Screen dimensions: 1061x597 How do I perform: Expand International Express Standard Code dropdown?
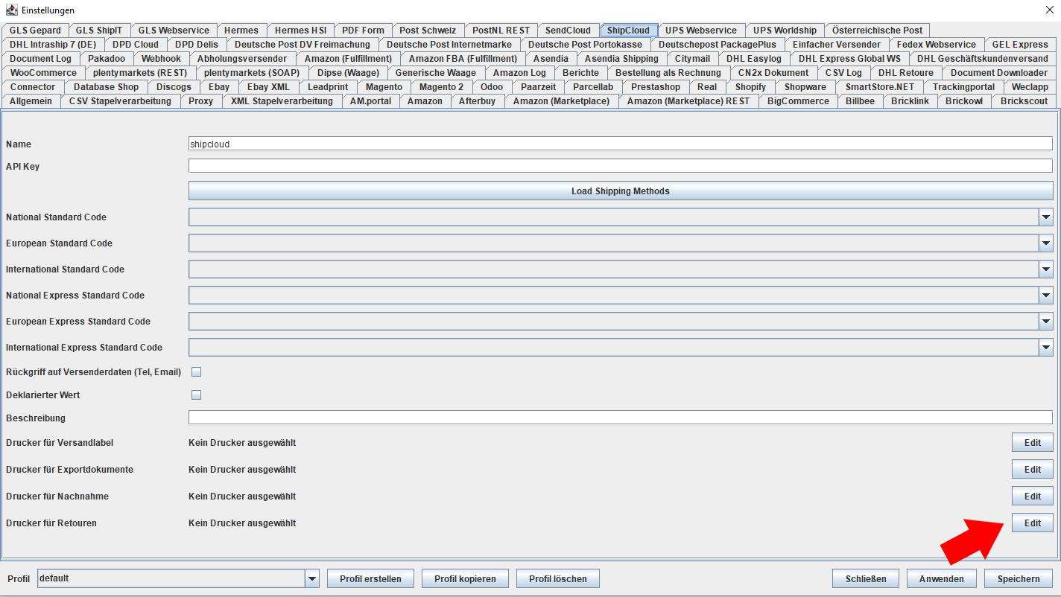pyautogui.click(x=1045, y=347)
